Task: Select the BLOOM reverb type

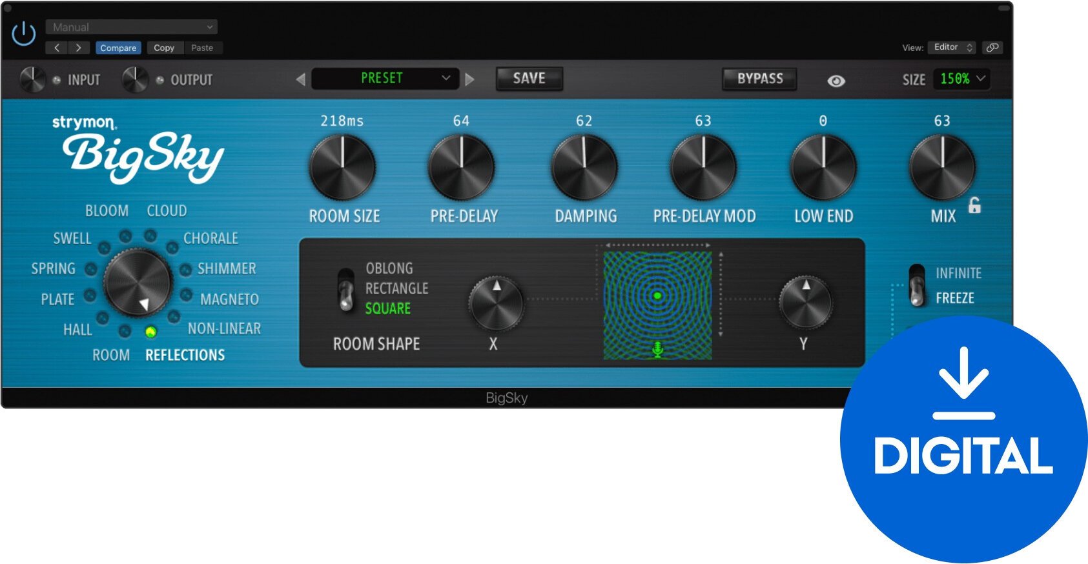Action: 107,211
